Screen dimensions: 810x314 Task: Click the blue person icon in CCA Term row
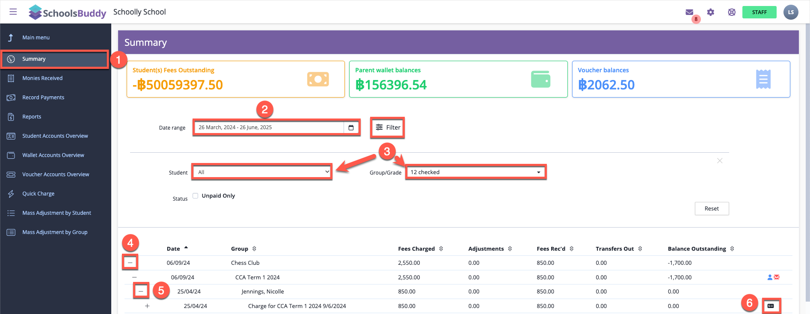[x=770, y=277]
